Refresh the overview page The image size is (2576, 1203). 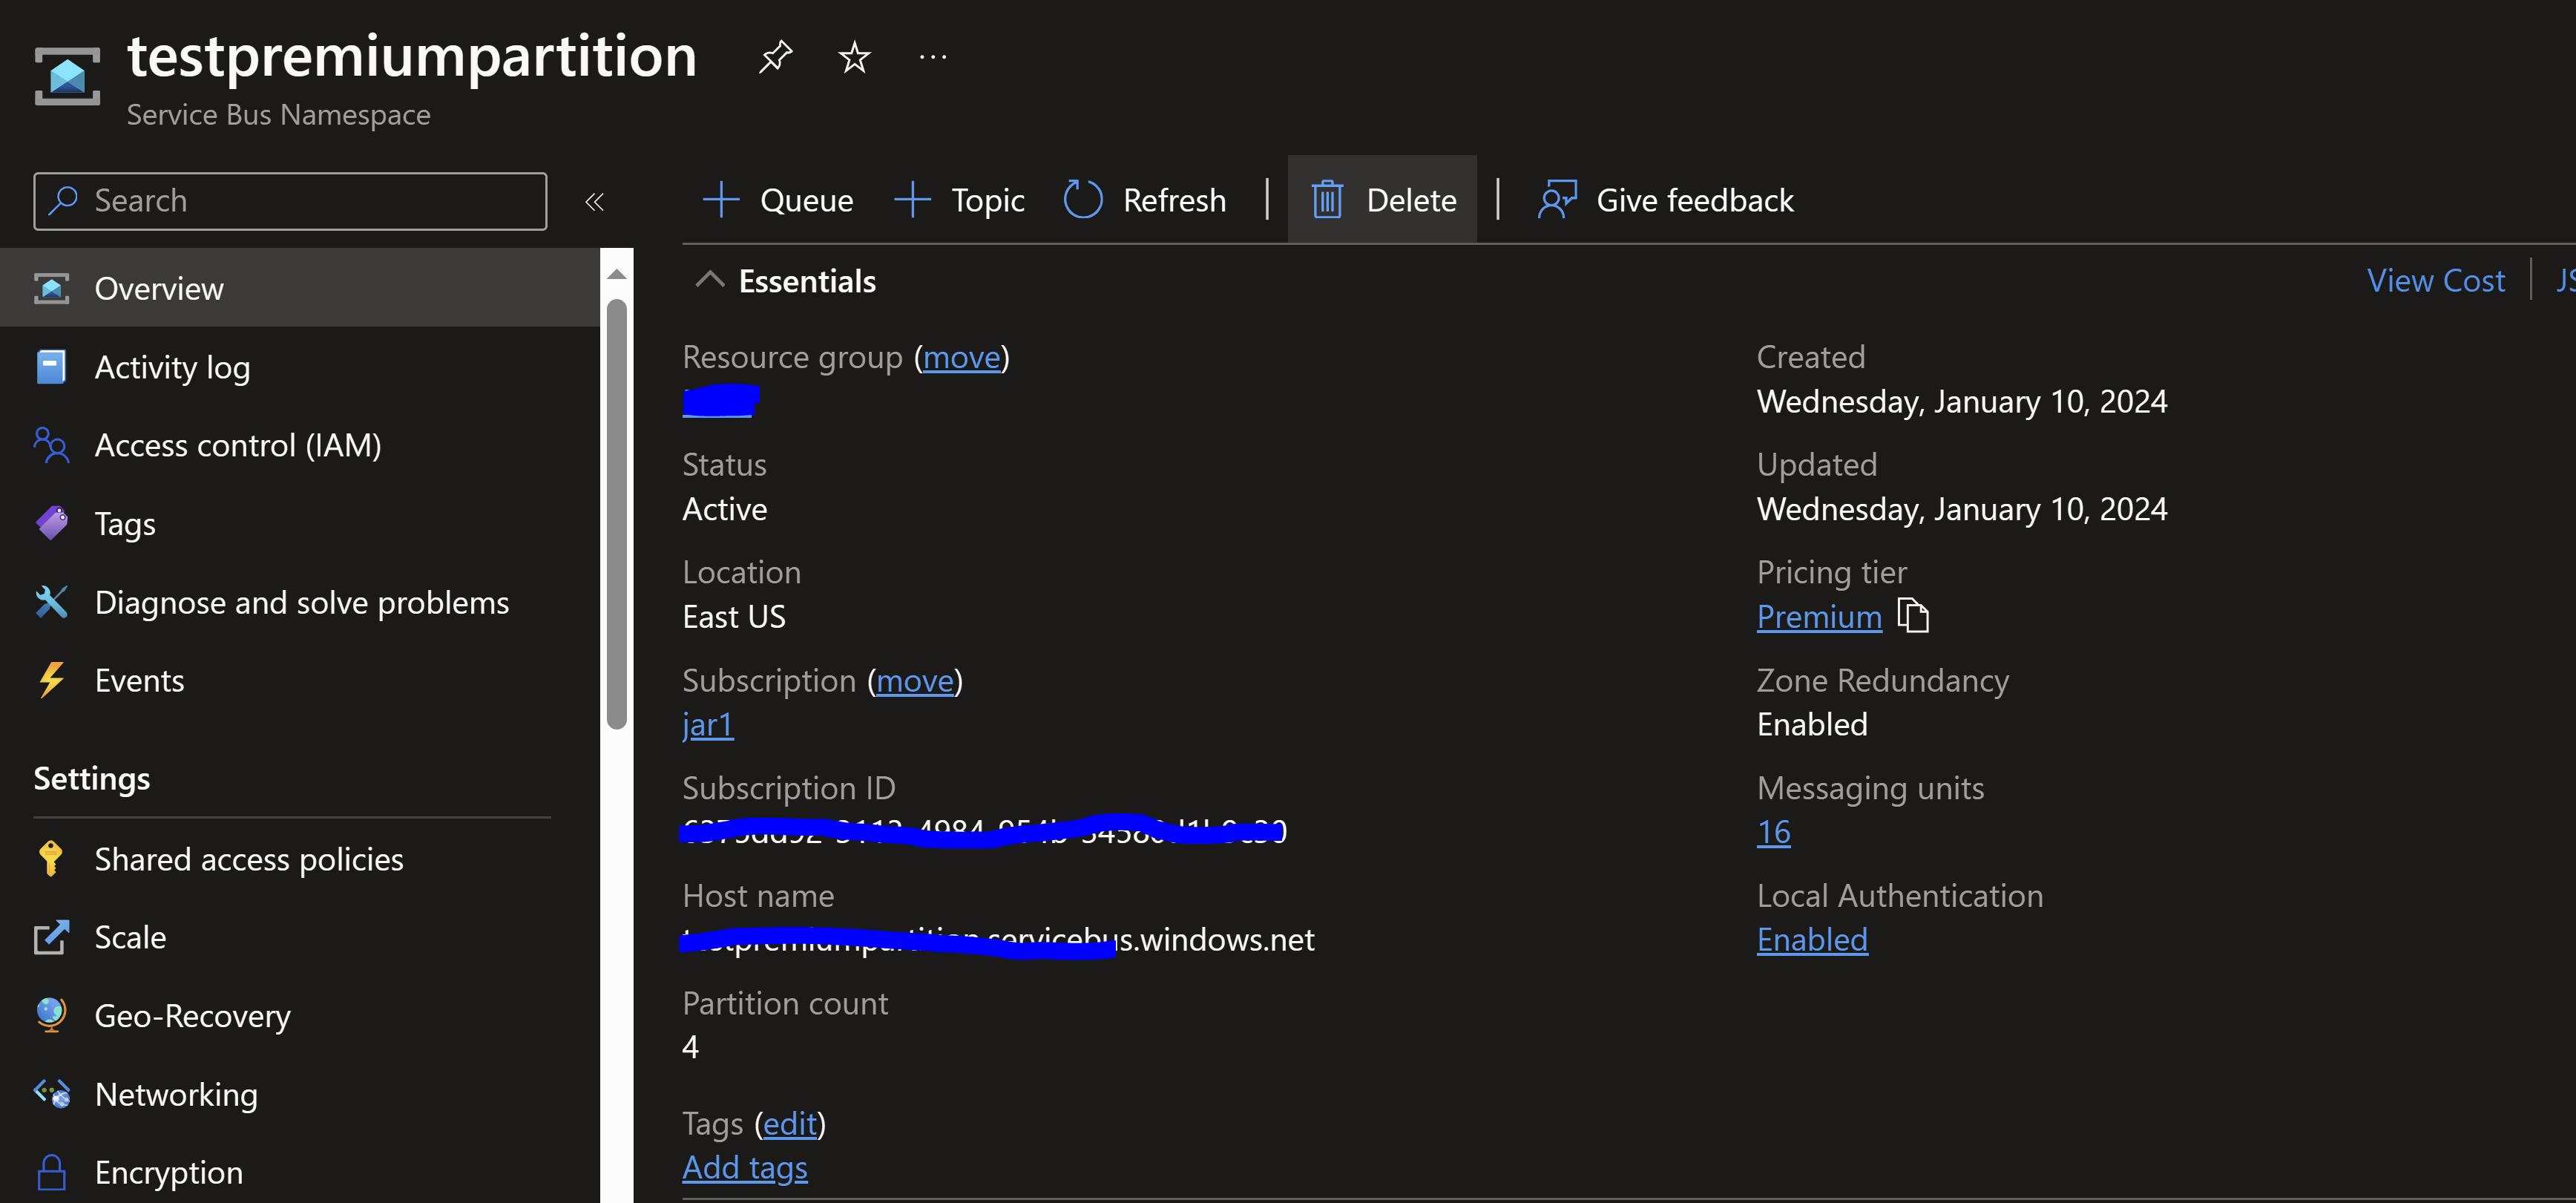pos(1145,200)
